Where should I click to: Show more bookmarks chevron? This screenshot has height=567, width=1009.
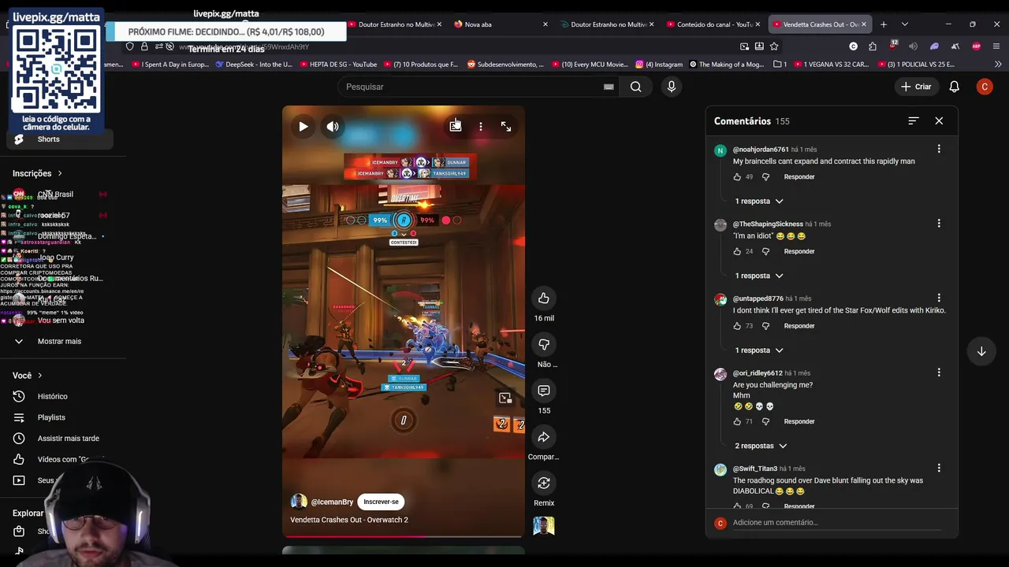998,65
